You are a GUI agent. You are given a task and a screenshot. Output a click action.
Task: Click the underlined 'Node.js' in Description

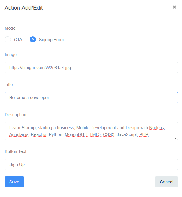[157, 128]
